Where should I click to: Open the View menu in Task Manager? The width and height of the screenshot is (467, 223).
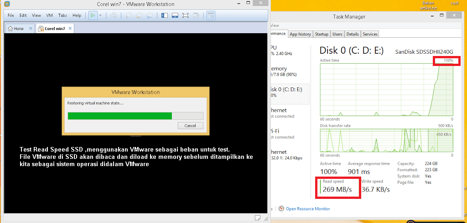pos(275,25)
